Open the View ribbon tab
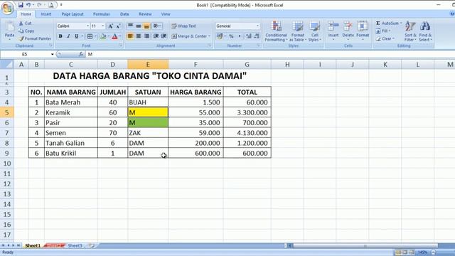455x256 pixels. tap(166, 14)
